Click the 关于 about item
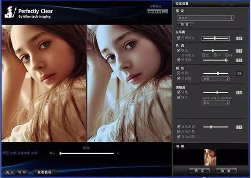This screenshot has width=251, height=178. 9,173
